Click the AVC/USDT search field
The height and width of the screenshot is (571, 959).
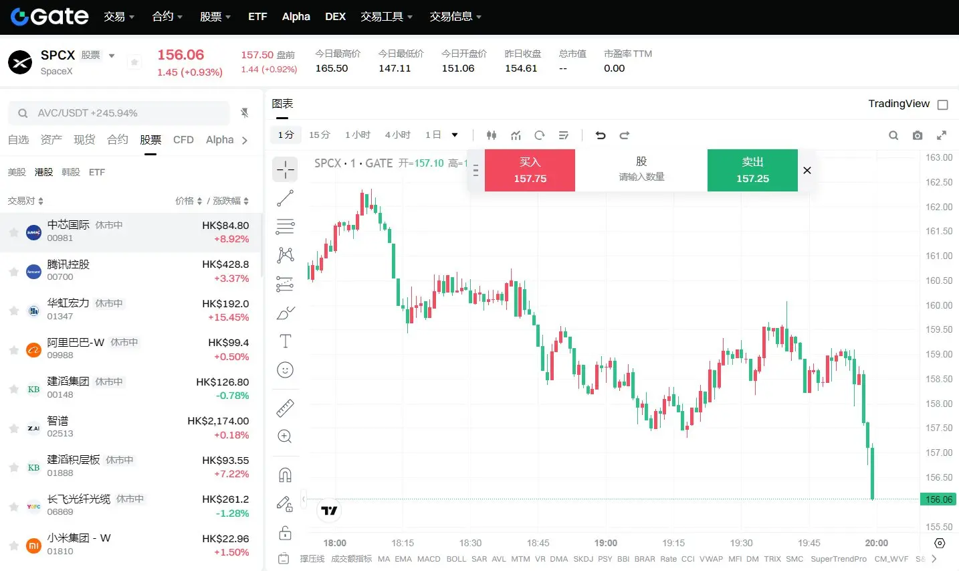click(119, 113)
